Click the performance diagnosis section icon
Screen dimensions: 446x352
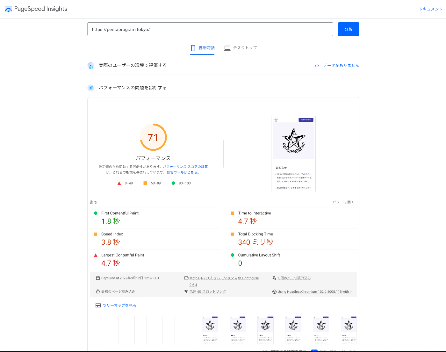(91, 88)
